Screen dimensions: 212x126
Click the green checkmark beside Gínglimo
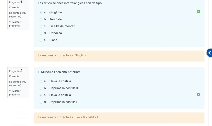[198, 12]
